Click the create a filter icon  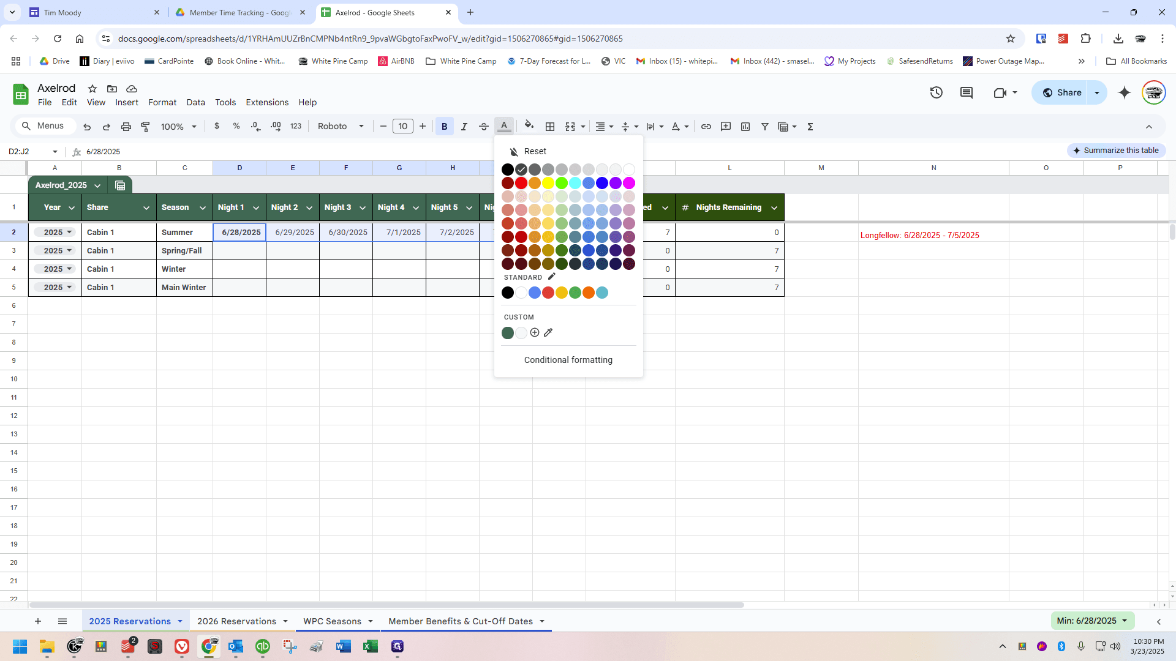coord(765,126)
